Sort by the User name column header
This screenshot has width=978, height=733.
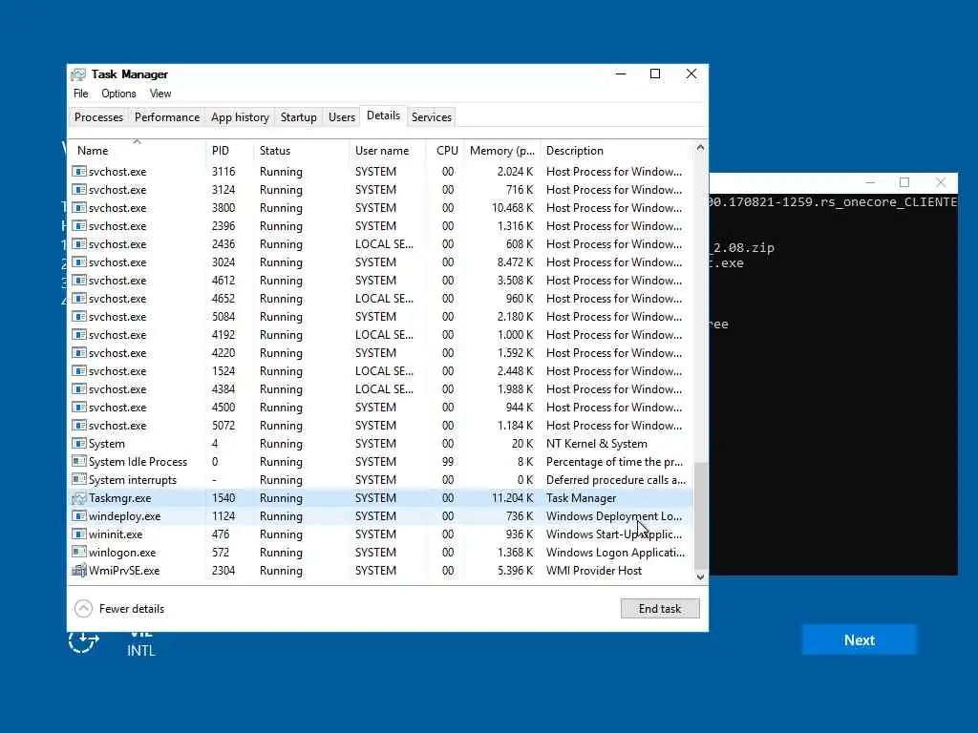[x=388, y=150]
